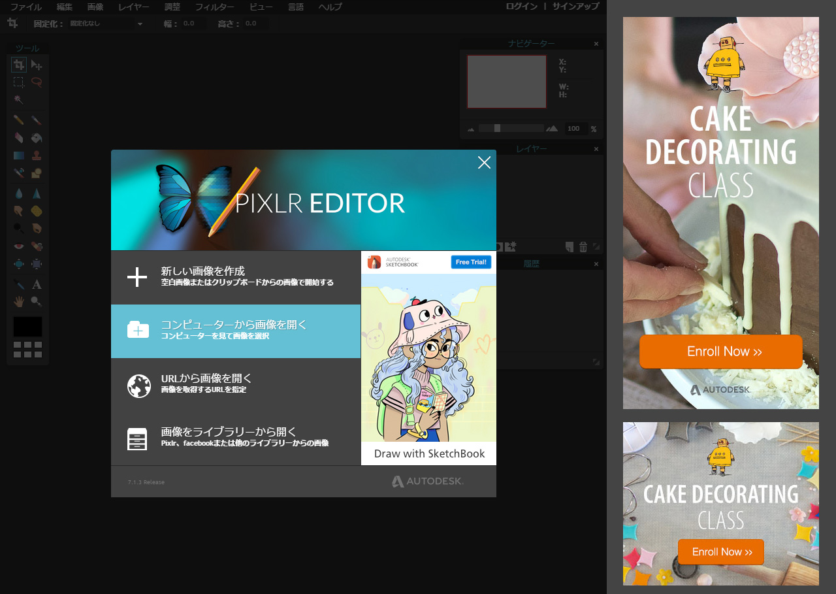Choose 新しい画像を作成 in the dialog
This screenshot has height=594, width=836.
236,277
